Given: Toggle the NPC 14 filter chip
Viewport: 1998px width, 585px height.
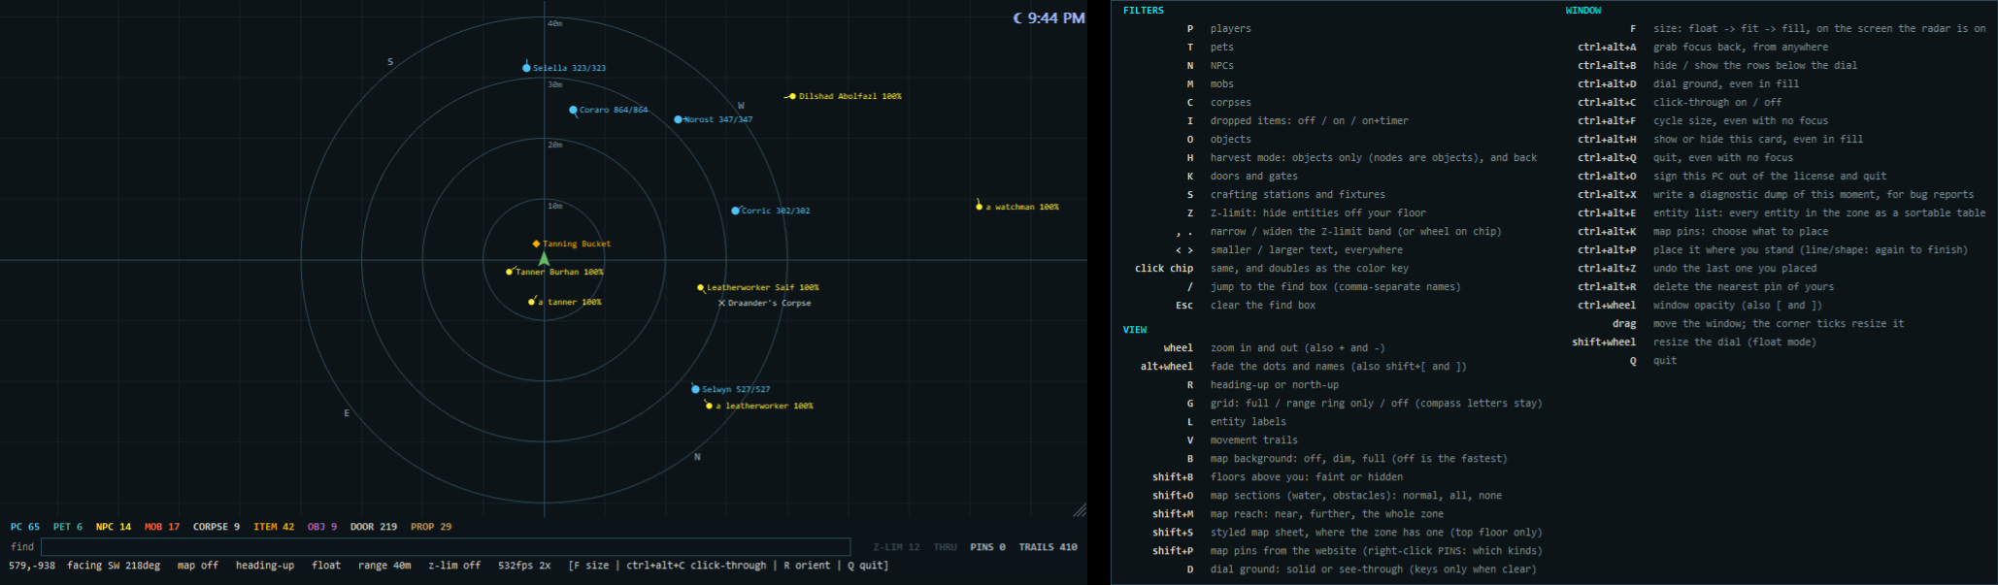Looking at the screenshot, I should pos(114,527).
